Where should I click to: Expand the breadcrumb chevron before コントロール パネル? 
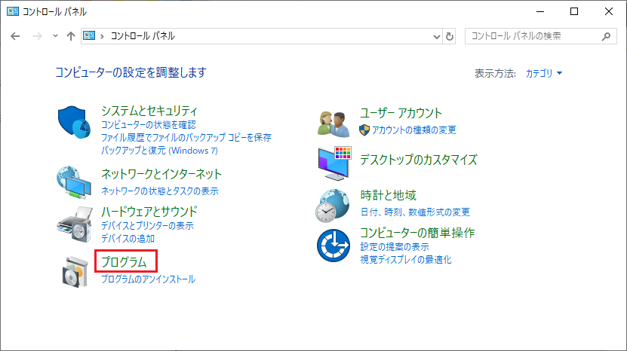pyautogui.click(x=103, y=36)
